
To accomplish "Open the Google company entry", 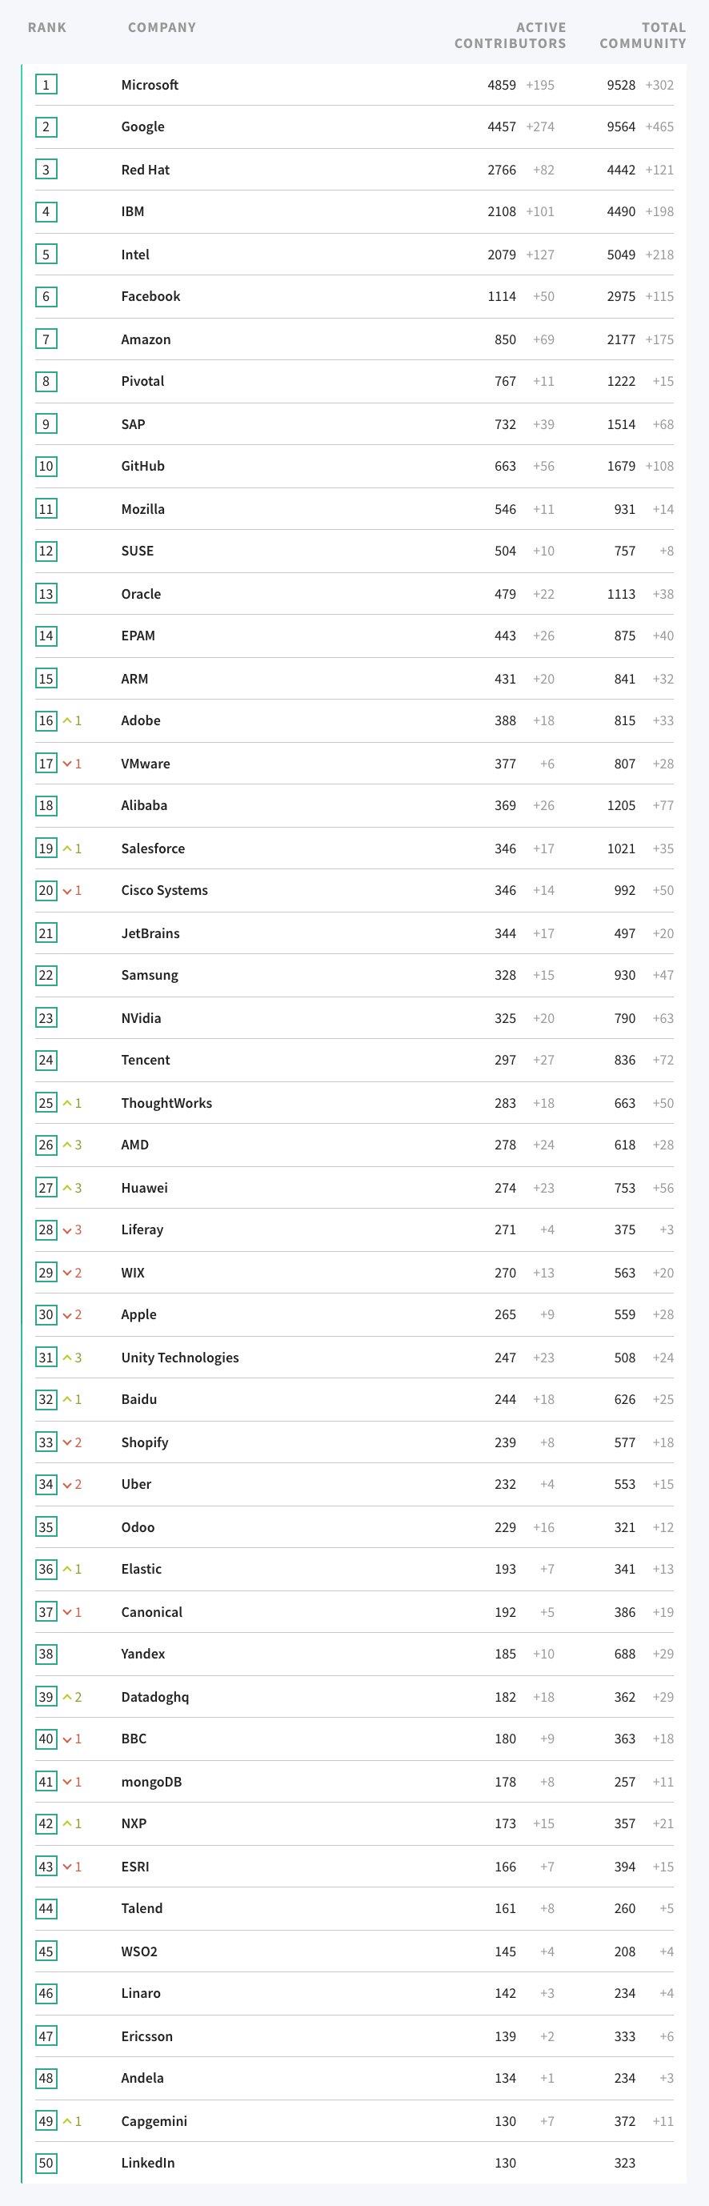I will (x=142, y=126).
